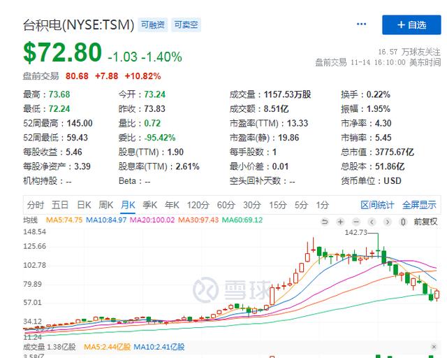Click the MA30:97.43 indicator label
The width and height of the screenshot is (447, 358).
click(x=198, y=220)
